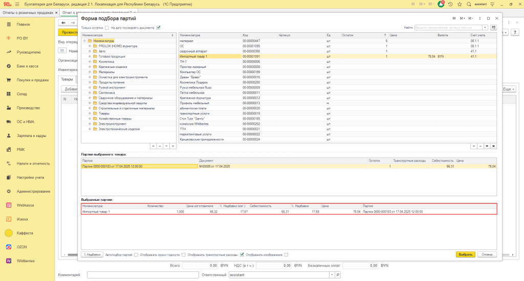This screenshot has width=524, height=281.
Task: Click the Отмена button
Action: pyautogui.click(x=487, y=254)
